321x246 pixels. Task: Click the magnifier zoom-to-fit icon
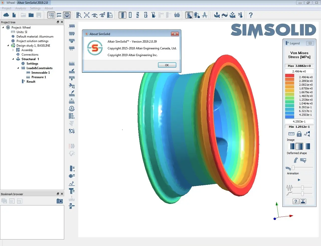pos(79,15)
